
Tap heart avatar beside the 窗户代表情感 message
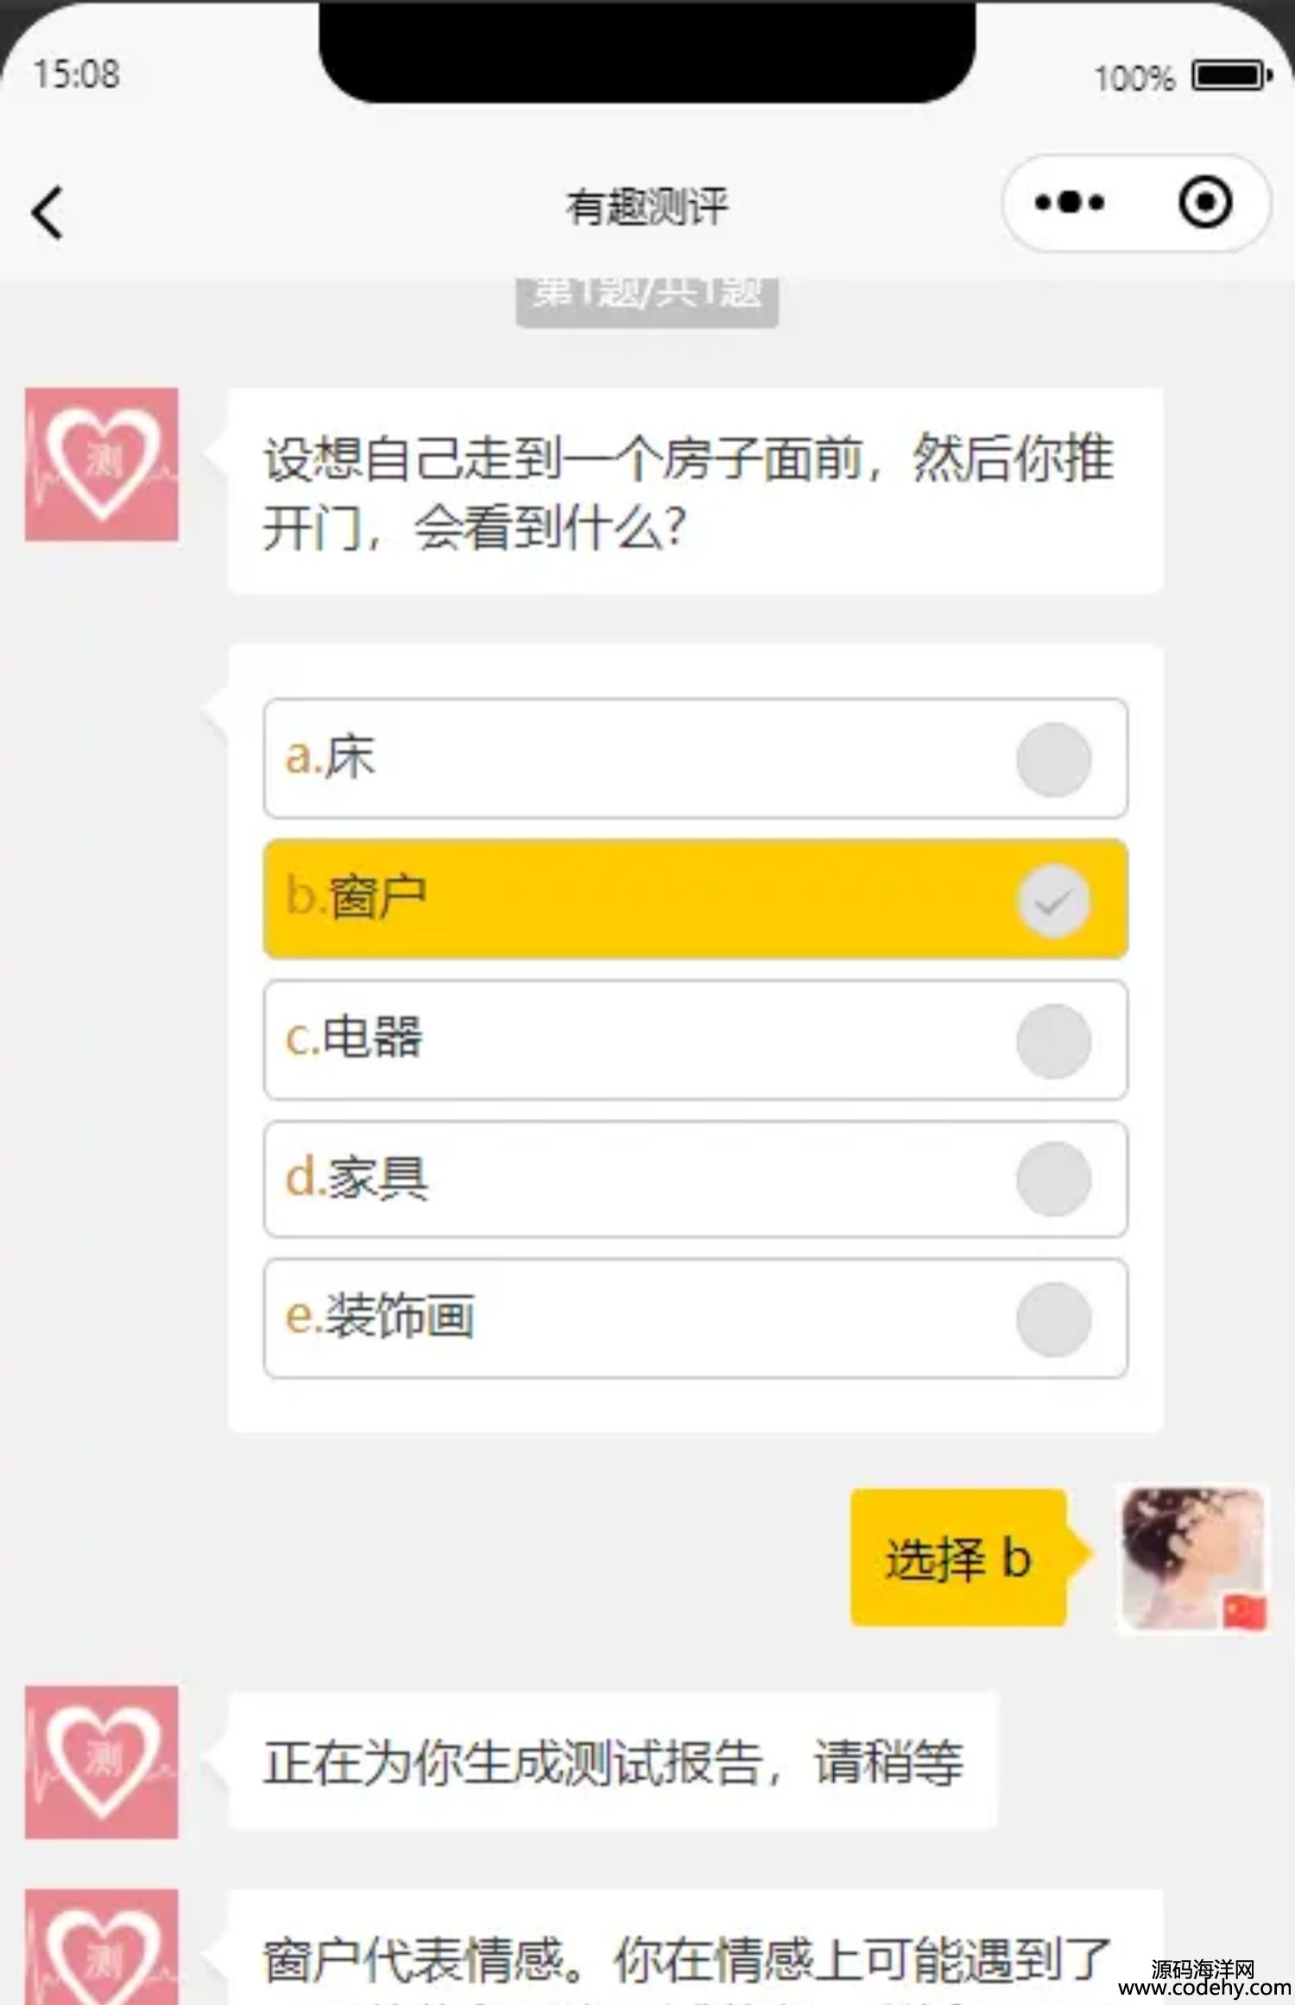(102, 1948)
